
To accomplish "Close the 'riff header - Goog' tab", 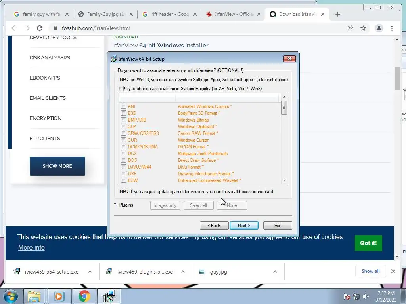I will coord(195,14).
